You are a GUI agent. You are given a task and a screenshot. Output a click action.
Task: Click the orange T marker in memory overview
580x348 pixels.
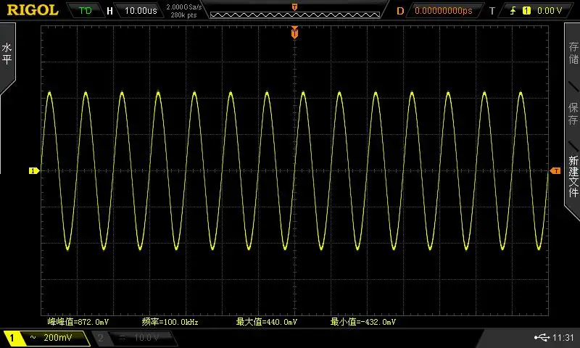pyautogui.click(x=294, y=7)
